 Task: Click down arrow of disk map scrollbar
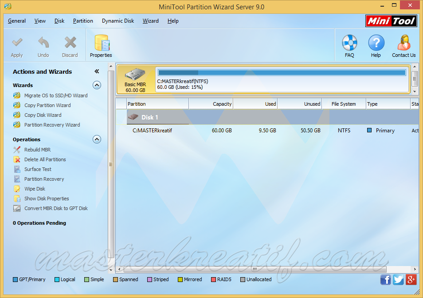(x=415, y=91)
